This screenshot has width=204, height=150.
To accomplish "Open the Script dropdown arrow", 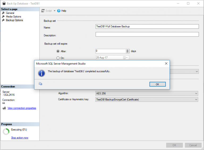I will tap(55, 11).
